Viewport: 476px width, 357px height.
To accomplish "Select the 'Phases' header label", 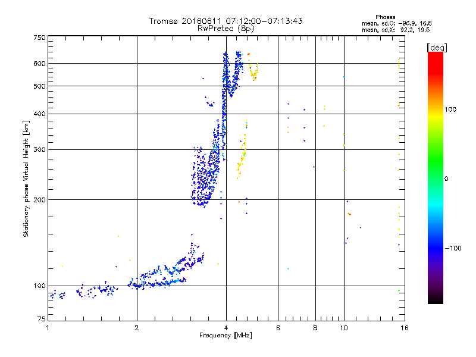I will [385, 17].
